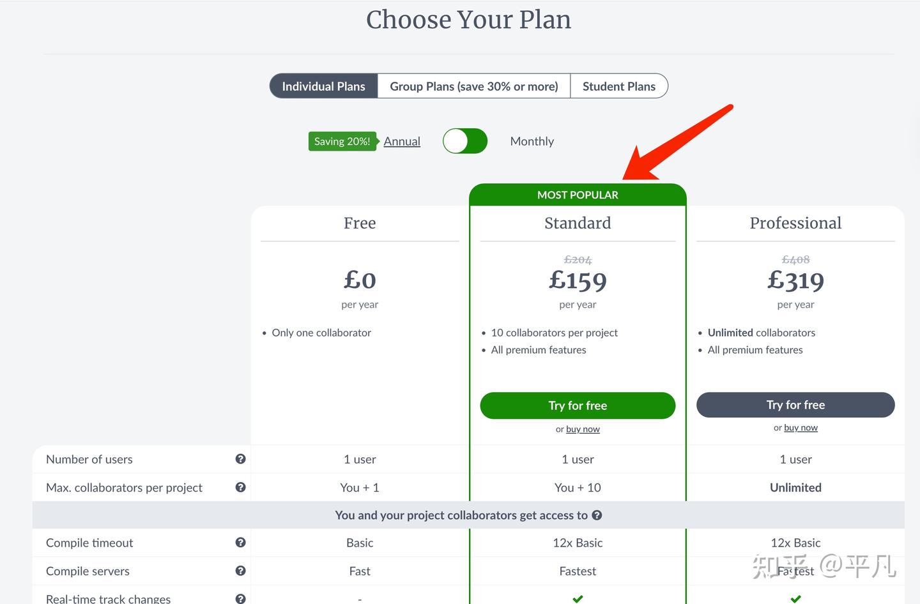This screenshot has height=604, width=920.
Task: Click help icon next to Number of users
Action: click(240, 459)
